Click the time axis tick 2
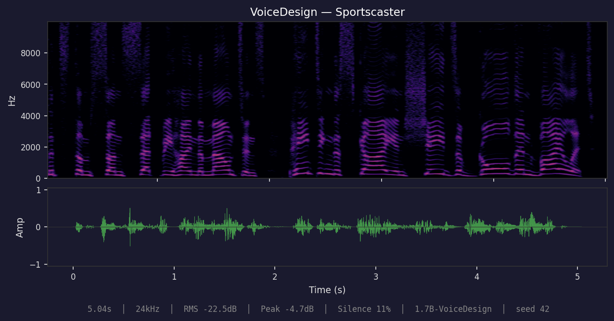614x321 pixels. 275,276
